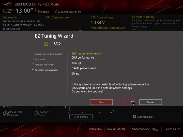Click the EZ Tuning Wizard lightbulb icon
The height and width of the screenshot is (137, 183).
(56, 12)
